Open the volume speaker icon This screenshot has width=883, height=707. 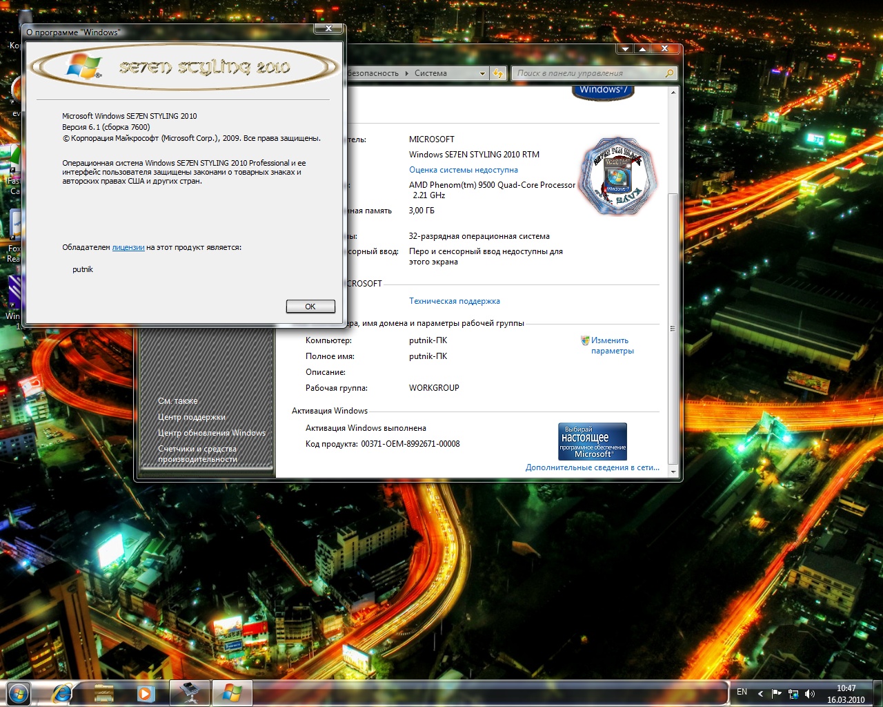pos(810,693)
